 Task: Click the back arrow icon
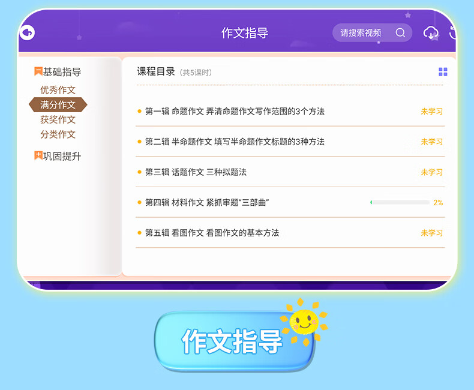point(27,32)
